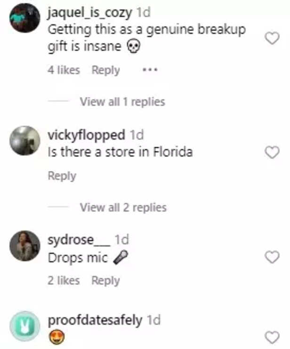Open jaquel_is_cozy's profile picture
290x349 pixels.
pos(25,17)
